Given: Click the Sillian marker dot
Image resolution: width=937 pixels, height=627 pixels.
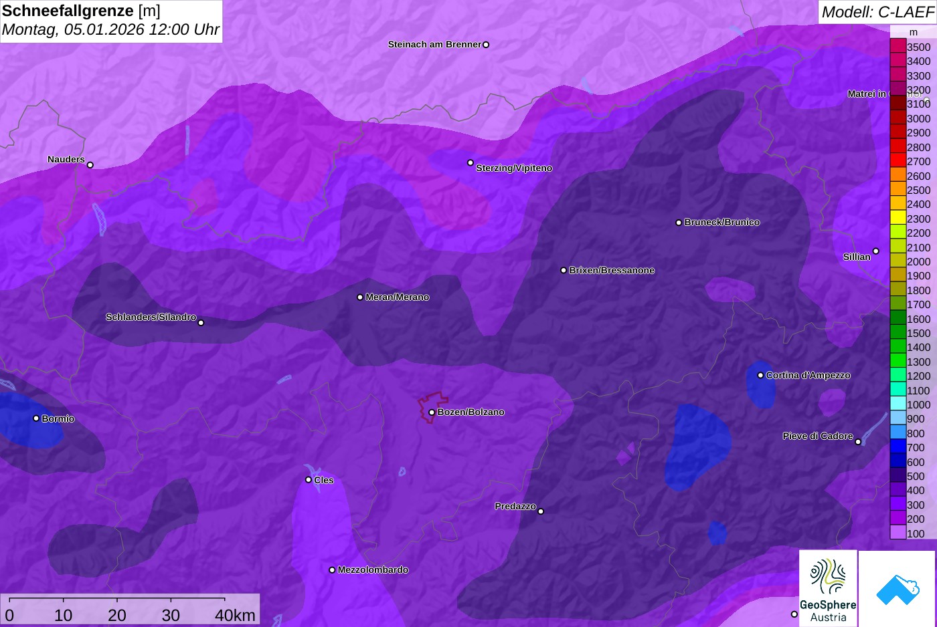Looking at the screenshot, I should tap(876, 251).
